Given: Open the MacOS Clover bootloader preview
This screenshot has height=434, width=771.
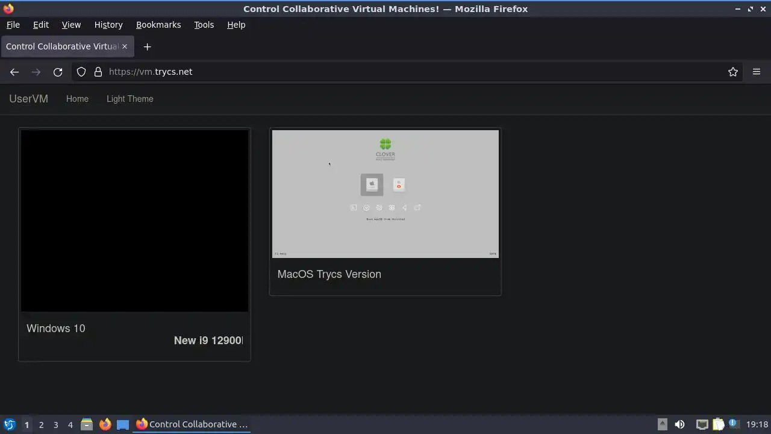Looking at the screenshot, I should coord(385,193).
